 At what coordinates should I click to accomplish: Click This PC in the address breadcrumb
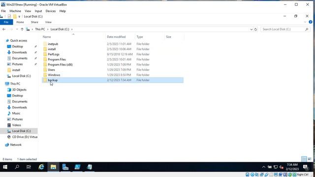[x=40, y=29]
